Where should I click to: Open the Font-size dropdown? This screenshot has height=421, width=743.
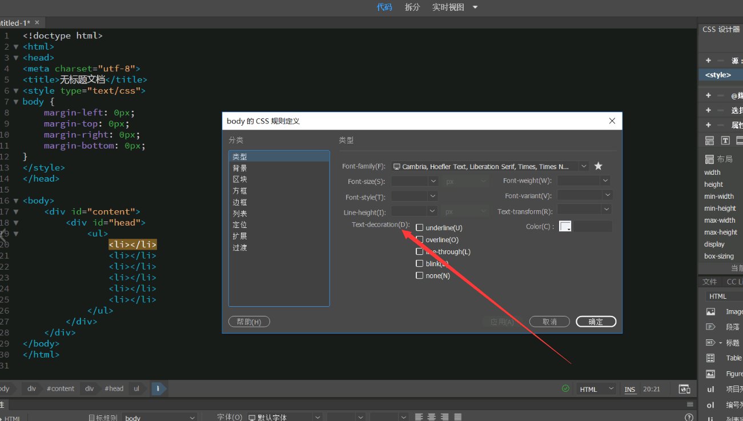(x=433, y=181)
